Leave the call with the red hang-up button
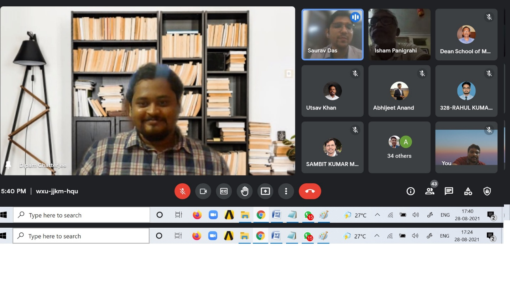510x286 pixels. pos(309,191)
